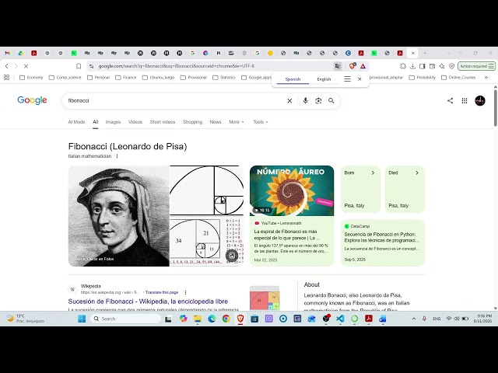Show hidden bookmarks with double chevron
498x373 pixels.
[486, 78]
